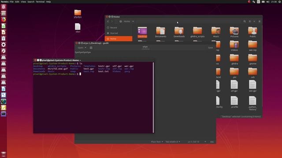Open the Help menu
This screenshot has height=158, width=282.
coord(48,2)
